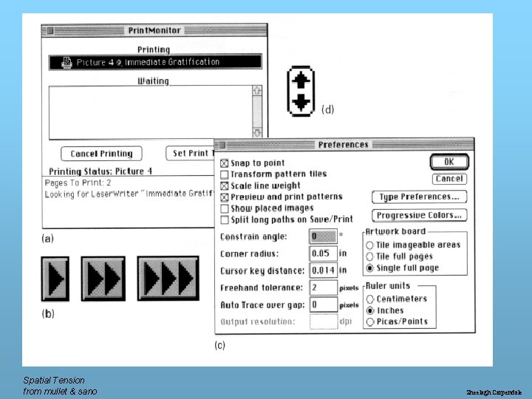Image resolution: width=532 pixels, height=399 pixels.
Task: Click PrintMonitor title bar
Action: [154, 30]
